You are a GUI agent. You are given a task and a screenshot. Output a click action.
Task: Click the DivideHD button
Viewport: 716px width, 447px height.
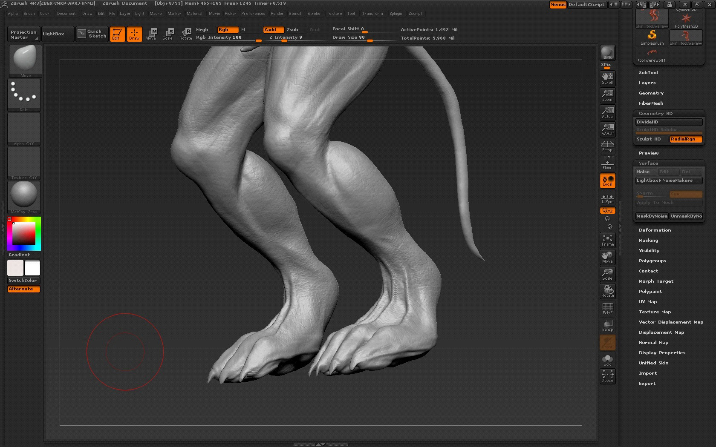(x=668, y=122)
